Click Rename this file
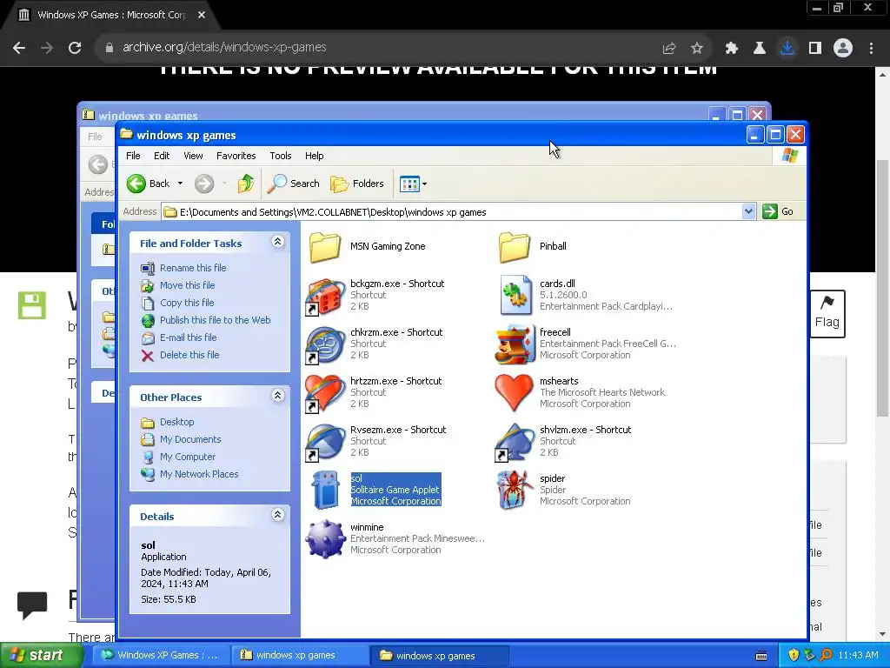 coord(193,268)
